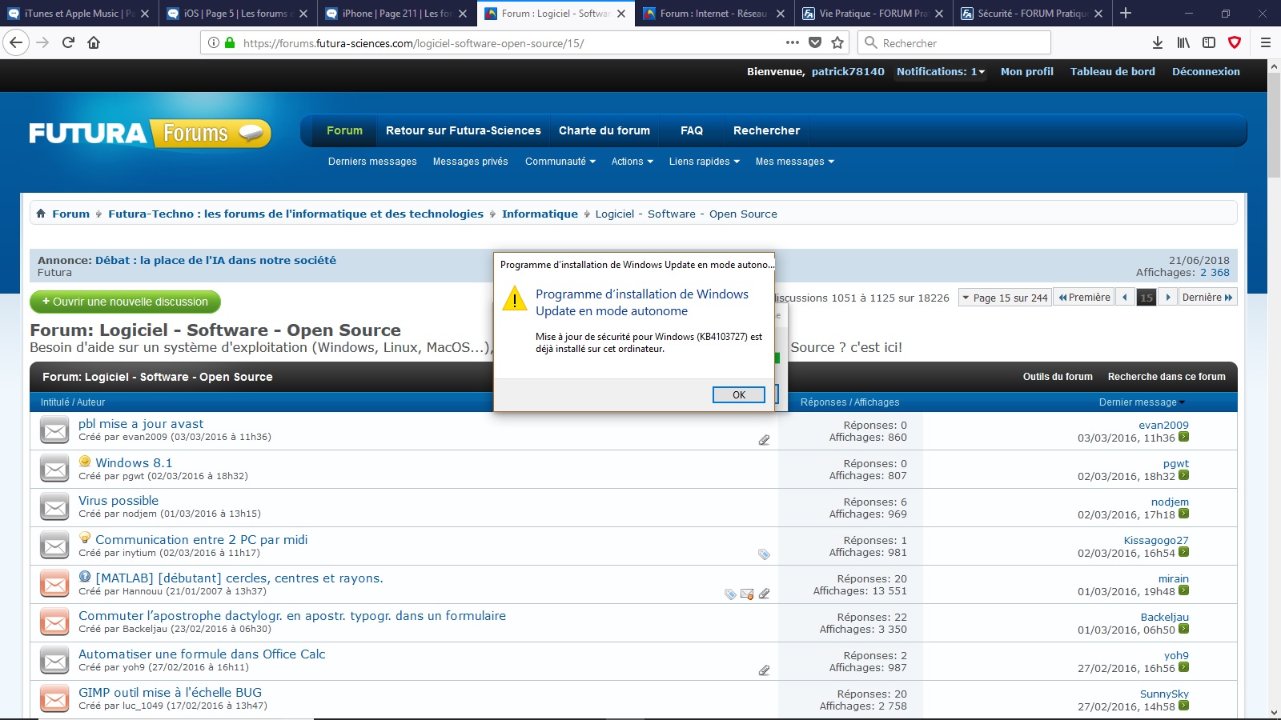Show the Firefox sidebars
This screenshot has height=720, width=1281.
pos(1209,42)
